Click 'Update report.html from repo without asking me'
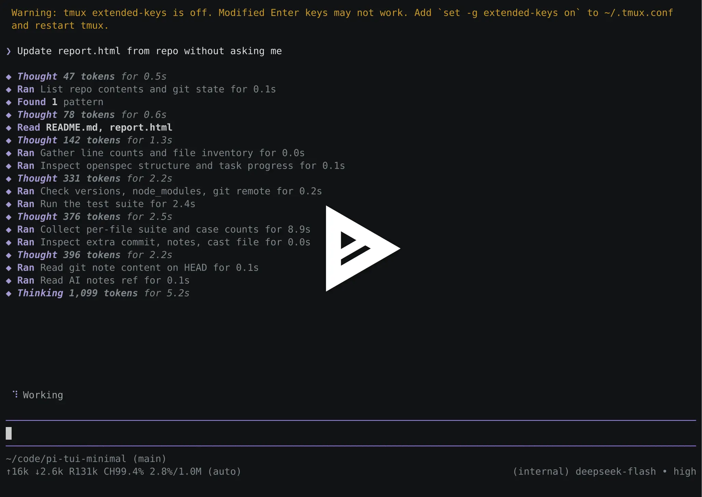 tap(150, 51)
